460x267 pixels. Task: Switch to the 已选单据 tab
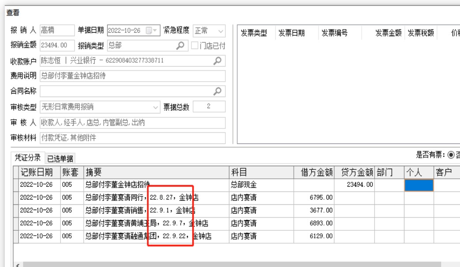tap(60, 158)
